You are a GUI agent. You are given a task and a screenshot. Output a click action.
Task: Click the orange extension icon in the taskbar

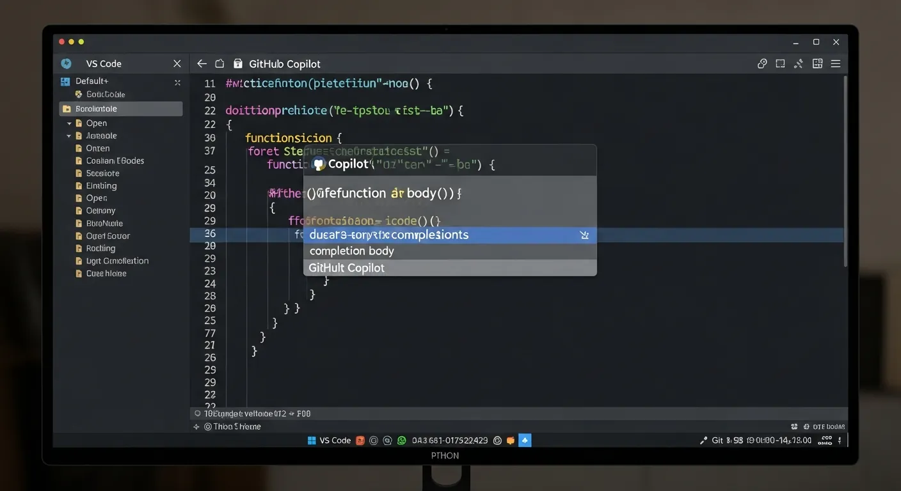pyautogui.click(x=510, y=440)
